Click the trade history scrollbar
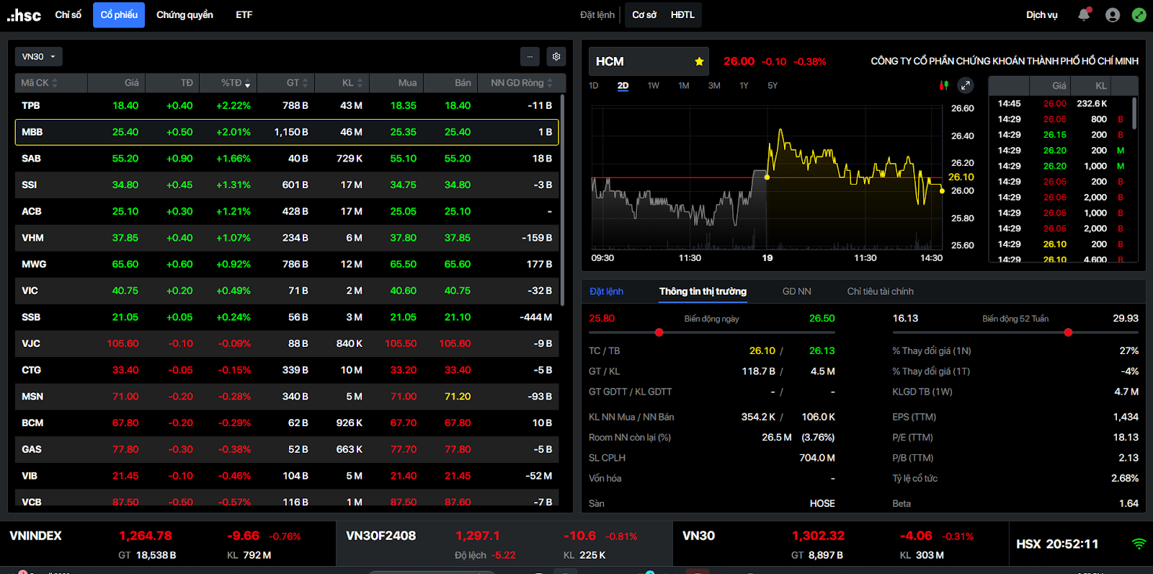The image size is (1153, 574). tap(1134, 112)
